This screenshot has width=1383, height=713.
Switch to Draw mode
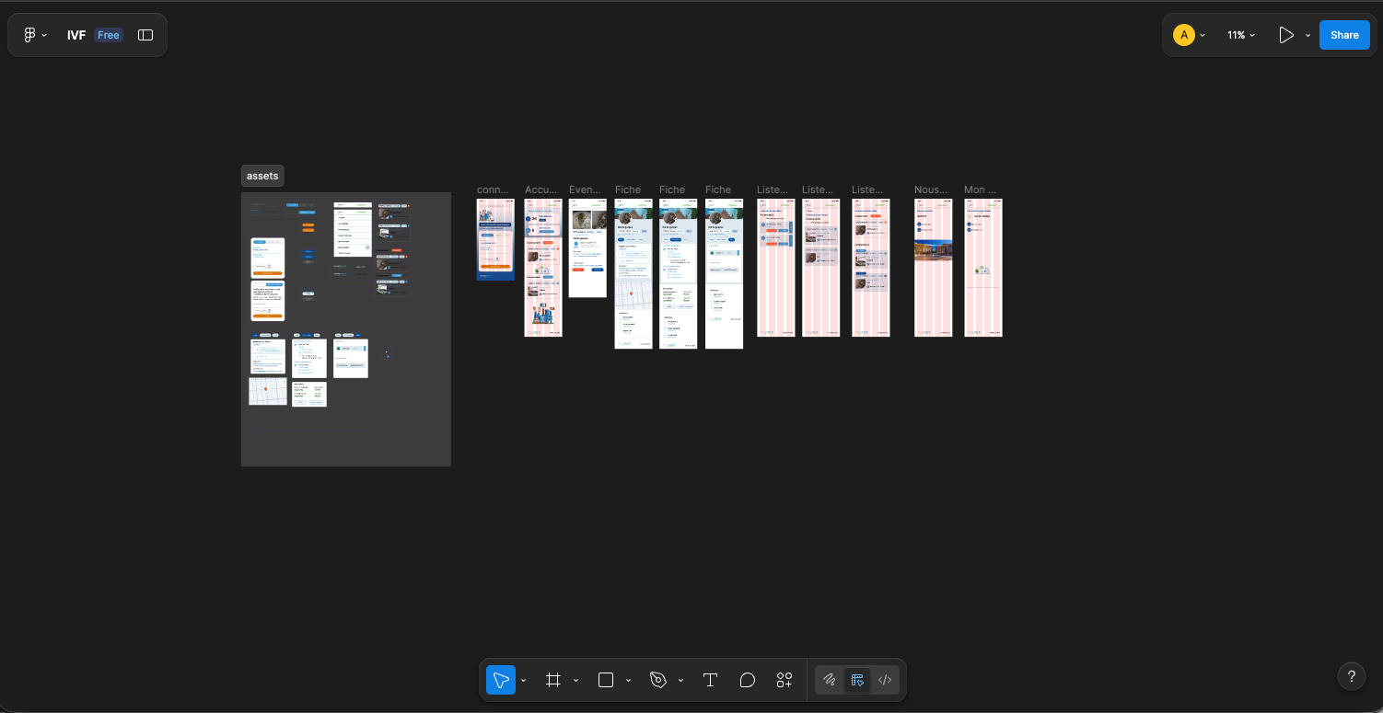[x=830, y=680]
